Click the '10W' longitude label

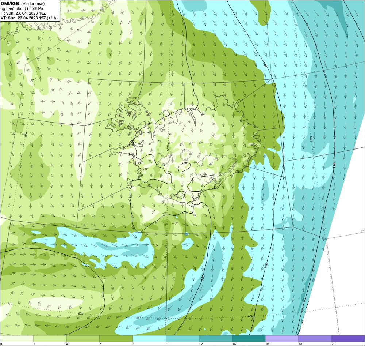click(311, 139)
